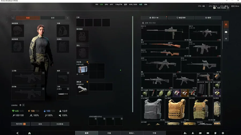Select the knife in melee slot 4
The image size is (241, 135).
coord(63,94)
